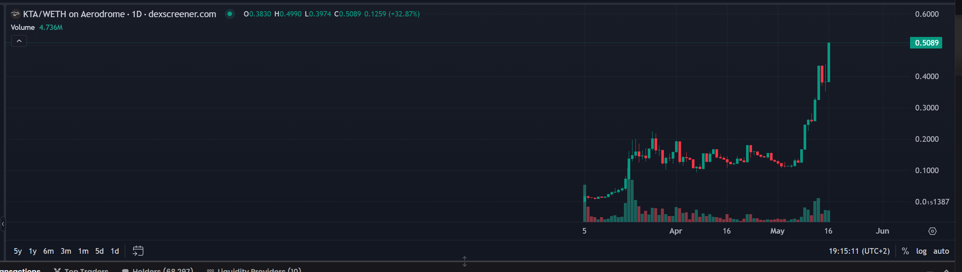Open the Top Traders tab
The height and width of the screenshot is (272, 962).
pyautogui.click(x=81, y=269)
